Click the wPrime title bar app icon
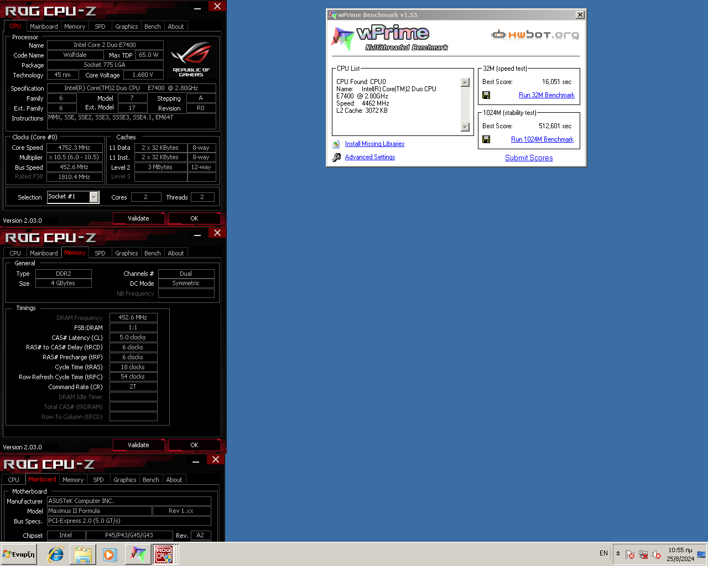This screenshot has width=708, height=566. (x=332, y=15)
